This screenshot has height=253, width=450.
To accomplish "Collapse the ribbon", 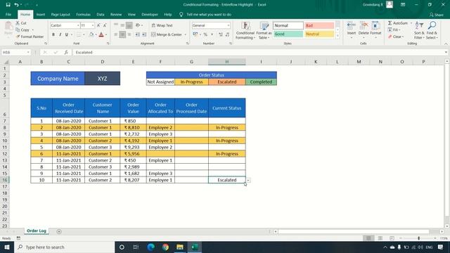I will 446,44.
